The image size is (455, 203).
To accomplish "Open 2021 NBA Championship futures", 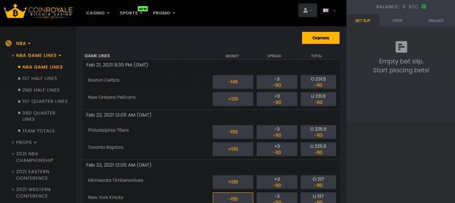I will (35, 157).
